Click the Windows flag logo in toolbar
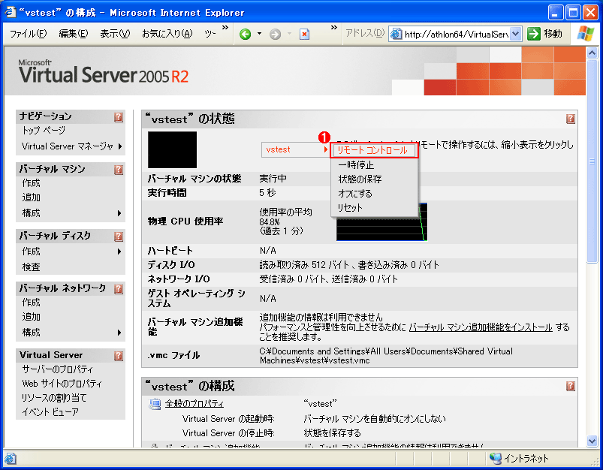Image resolution: width=603 pixels, height=470 pixels. point(585,34)
